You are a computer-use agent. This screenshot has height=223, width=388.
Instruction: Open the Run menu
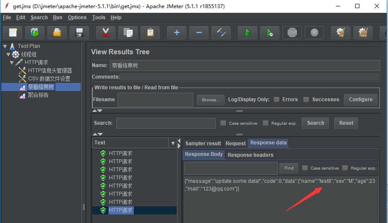click(57, 18)
